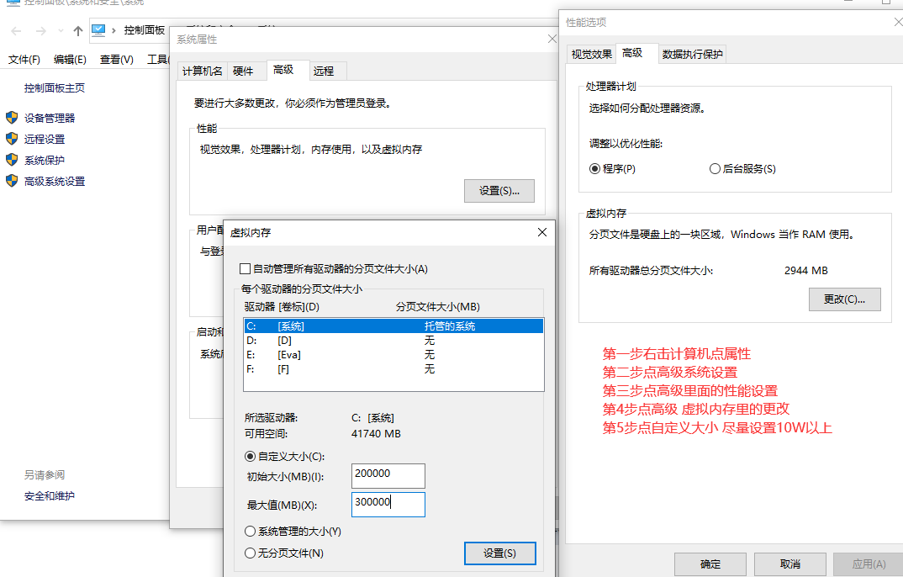Click the forward navigation arrow

click(x=40, y=30)
